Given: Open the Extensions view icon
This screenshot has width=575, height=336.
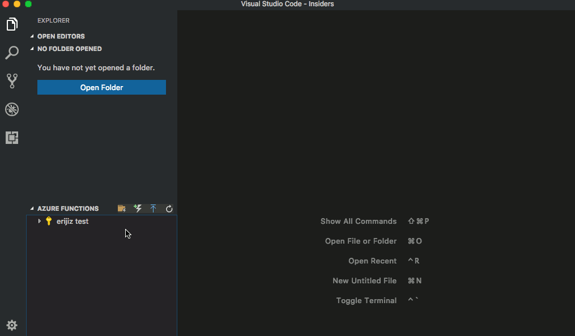Looking at the screenshot, I should coord(12,138).
